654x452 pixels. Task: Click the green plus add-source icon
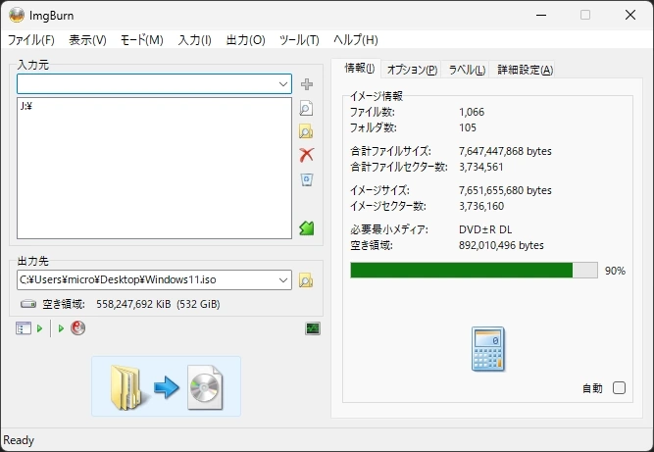click(307, 84)
